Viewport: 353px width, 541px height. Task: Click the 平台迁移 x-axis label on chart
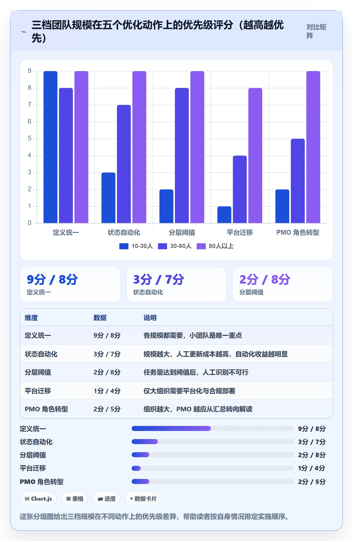240,232
